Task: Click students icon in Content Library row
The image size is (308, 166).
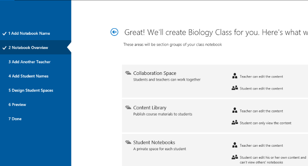Action: (235, 122)
